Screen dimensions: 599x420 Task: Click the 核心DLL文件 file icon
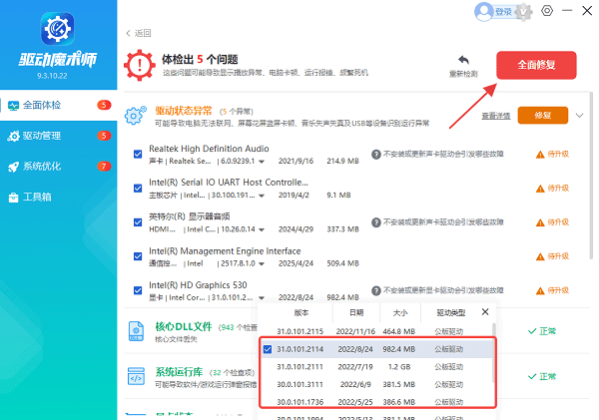[136, 331]
